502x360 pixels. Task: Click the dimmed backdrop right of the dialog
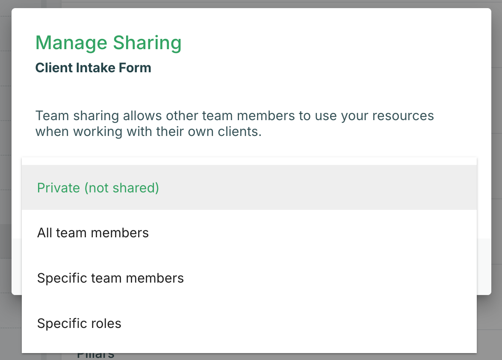[496, 171]
